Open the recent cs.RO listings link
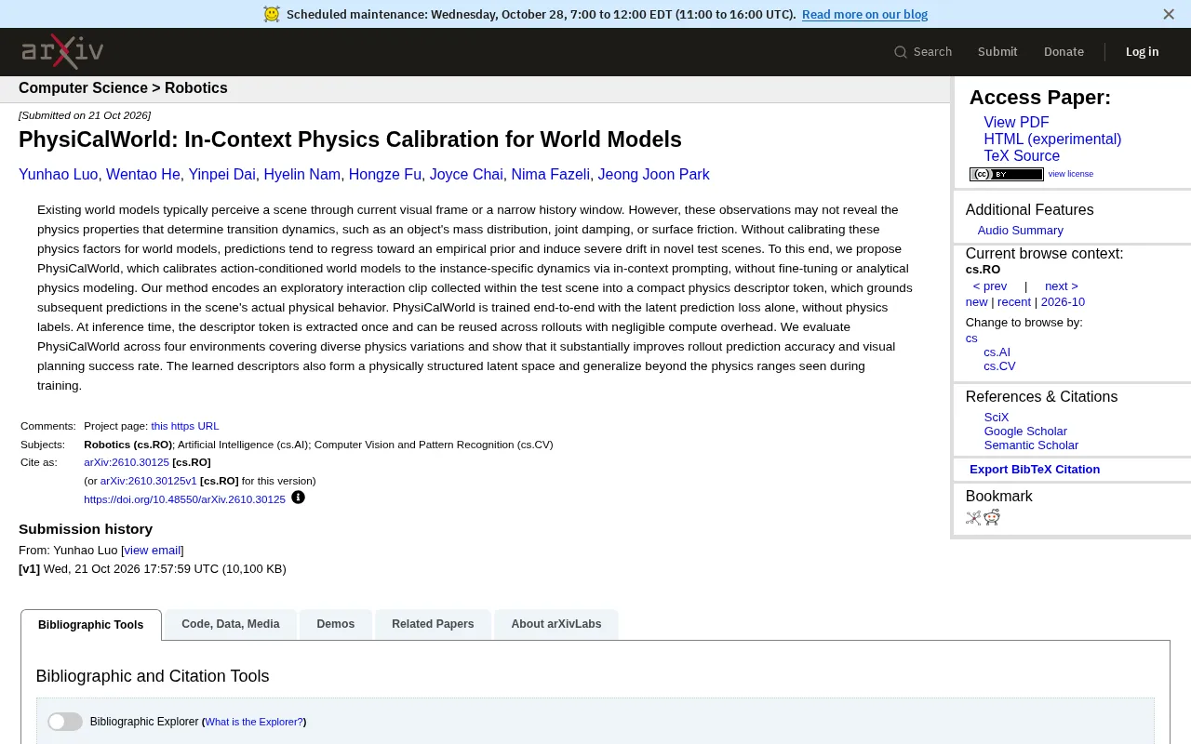The image size is (1191, 744). [1014, 302]
